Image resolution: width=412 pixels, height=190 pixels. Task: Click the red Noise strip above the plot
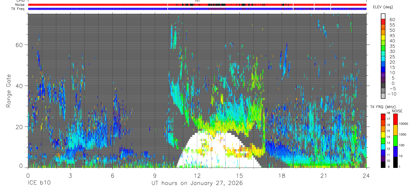click(x=197, y=5)
